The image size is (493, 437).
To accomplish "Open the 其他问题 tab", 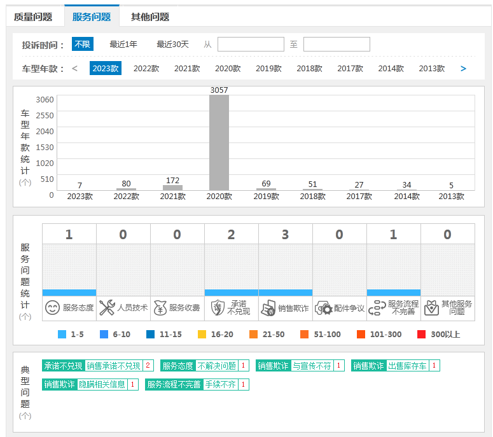I will [150, 17].
